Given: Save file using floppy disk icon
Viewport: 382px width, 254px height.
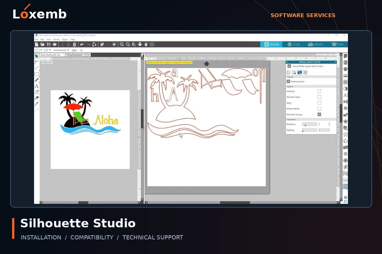Looking at the screenshot, I should 49,44.
